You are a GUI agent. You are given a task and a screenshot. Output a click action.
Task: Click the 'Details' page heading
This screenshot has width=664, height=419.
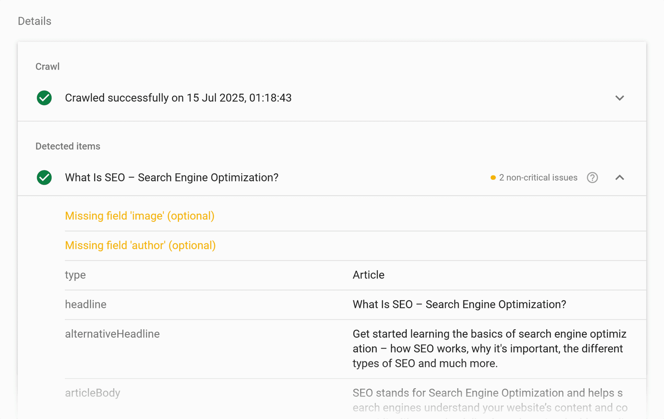pos(34,21)
